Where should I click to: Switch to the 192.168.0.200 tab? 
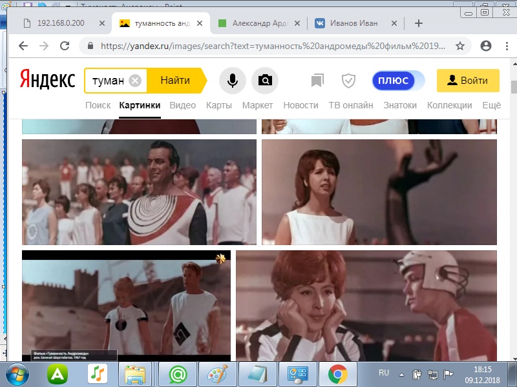tap(61, 23)
